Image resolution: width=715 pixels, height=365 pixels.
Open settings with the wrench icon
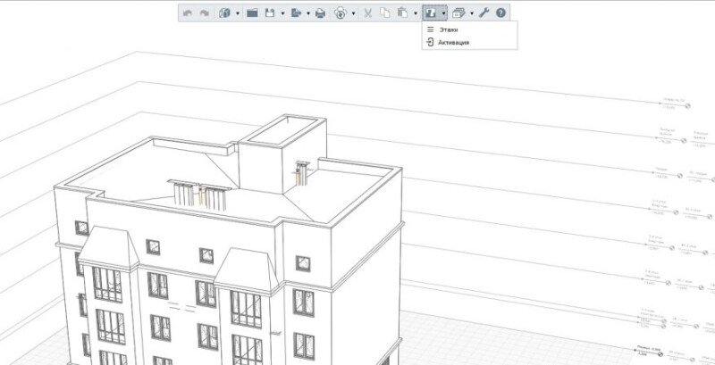484,13
